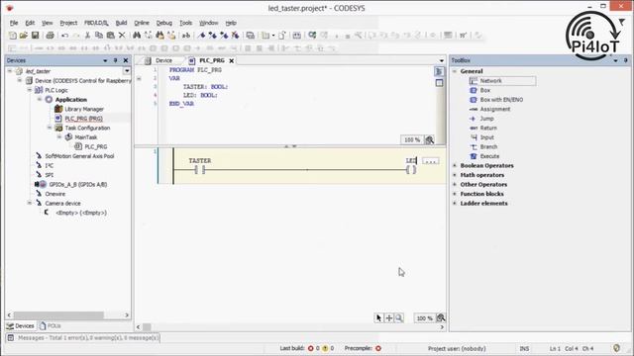Click the Delete X toolbar icon
Image resolution: width=634 pixels, height=356 pixels.
click(x=122, y=36)
